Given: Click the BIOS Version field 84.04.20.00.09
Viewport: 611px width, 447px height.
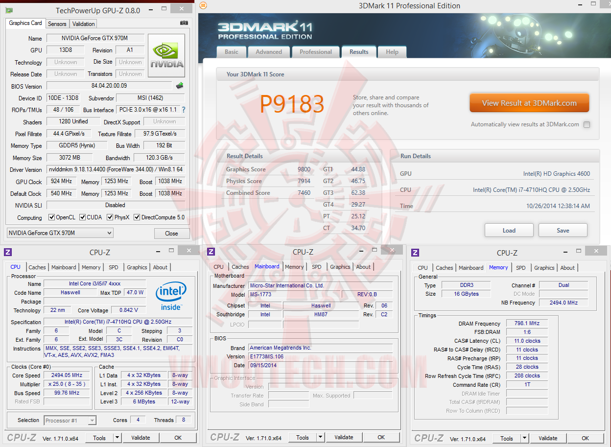Looking at the screenshot, I should pyautogui.click(x=109, y=86).
